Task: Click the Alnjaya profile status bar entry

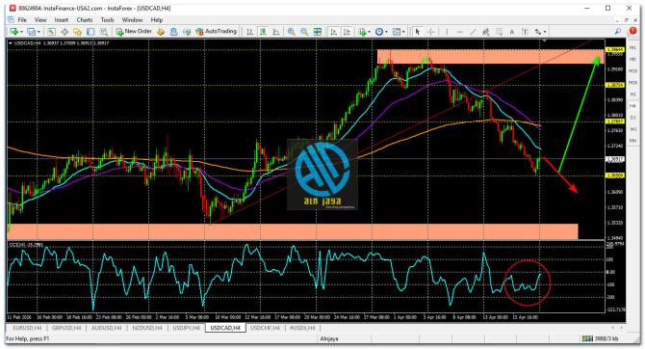Action: (329, 338)
